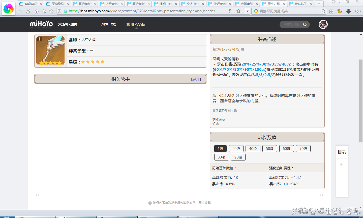Open the 观测·Wiki nav item
Image resolution: width=363 pixels, height=218 pixels.
[x=136, y=24]
